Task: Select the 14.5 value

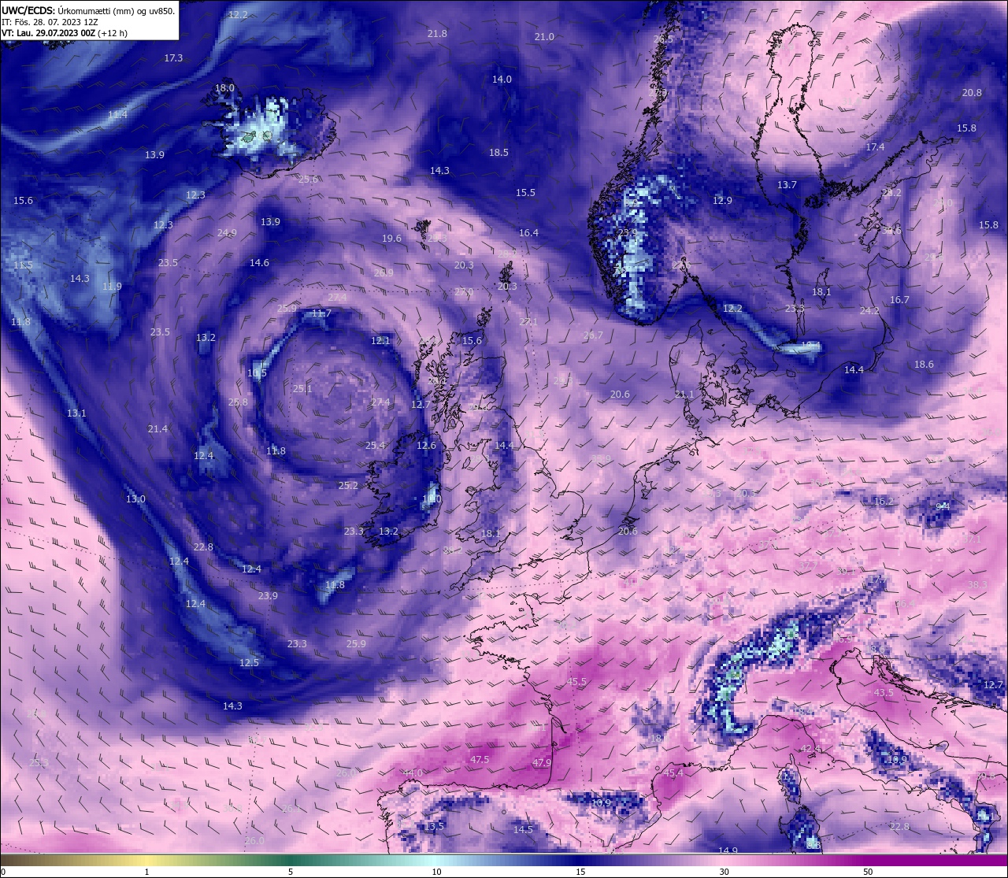Action: (523, 830)
